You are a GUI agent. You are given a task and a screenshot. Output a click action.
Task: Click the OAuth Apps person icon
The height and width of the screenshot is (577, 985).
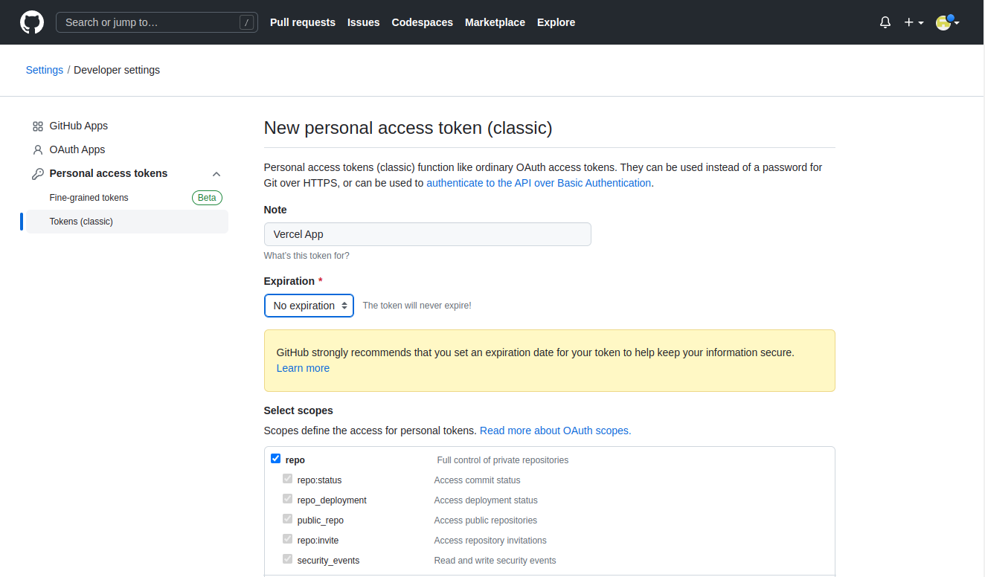tap(38, 149)
